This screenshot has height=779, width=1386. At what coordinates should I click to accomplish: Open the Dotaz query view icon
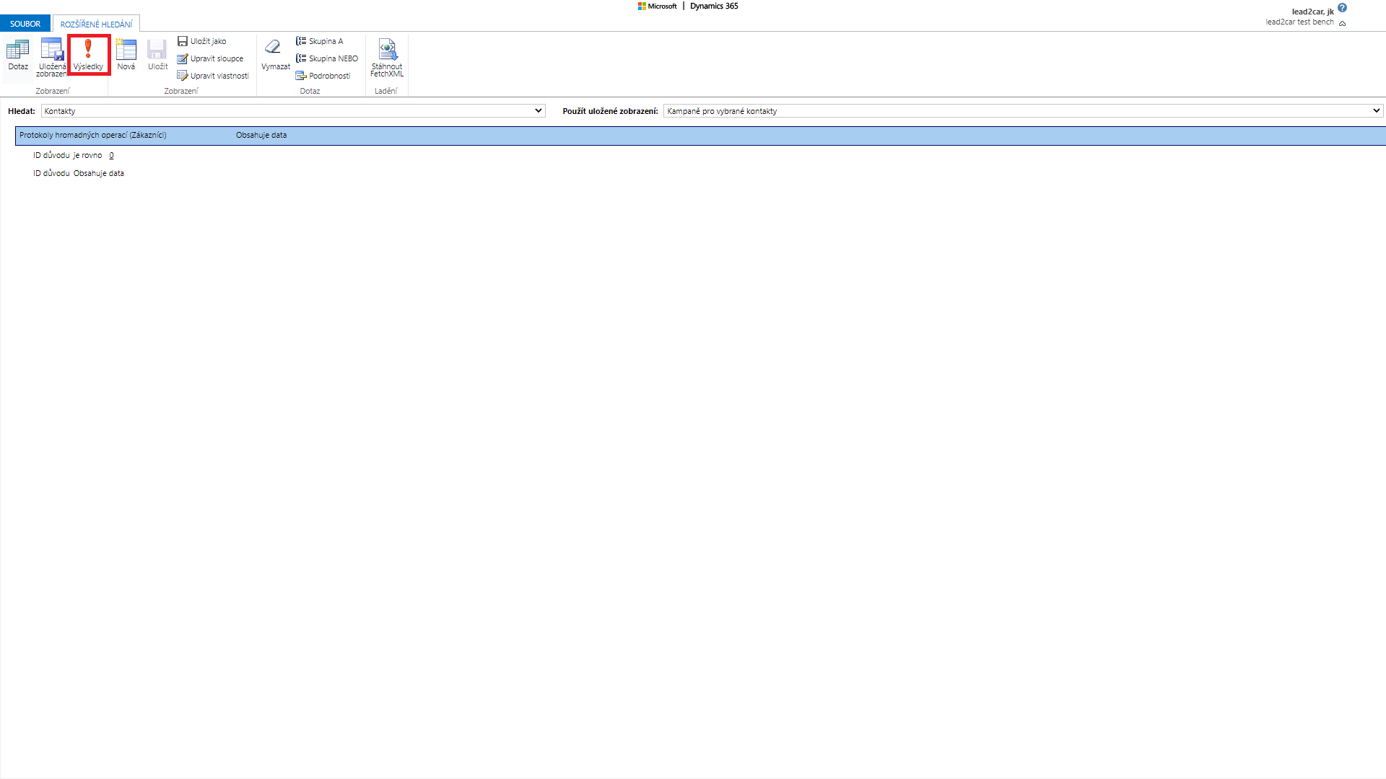pos(18,50)
